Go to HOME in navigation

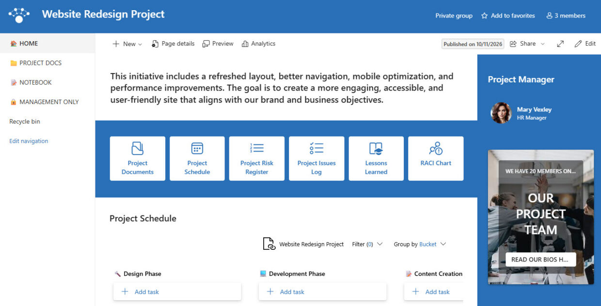pyautogui.click(x=47, y=44)
